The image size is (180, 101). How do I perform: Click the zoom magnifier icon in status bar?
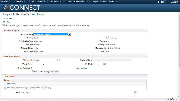pos(168,99)
